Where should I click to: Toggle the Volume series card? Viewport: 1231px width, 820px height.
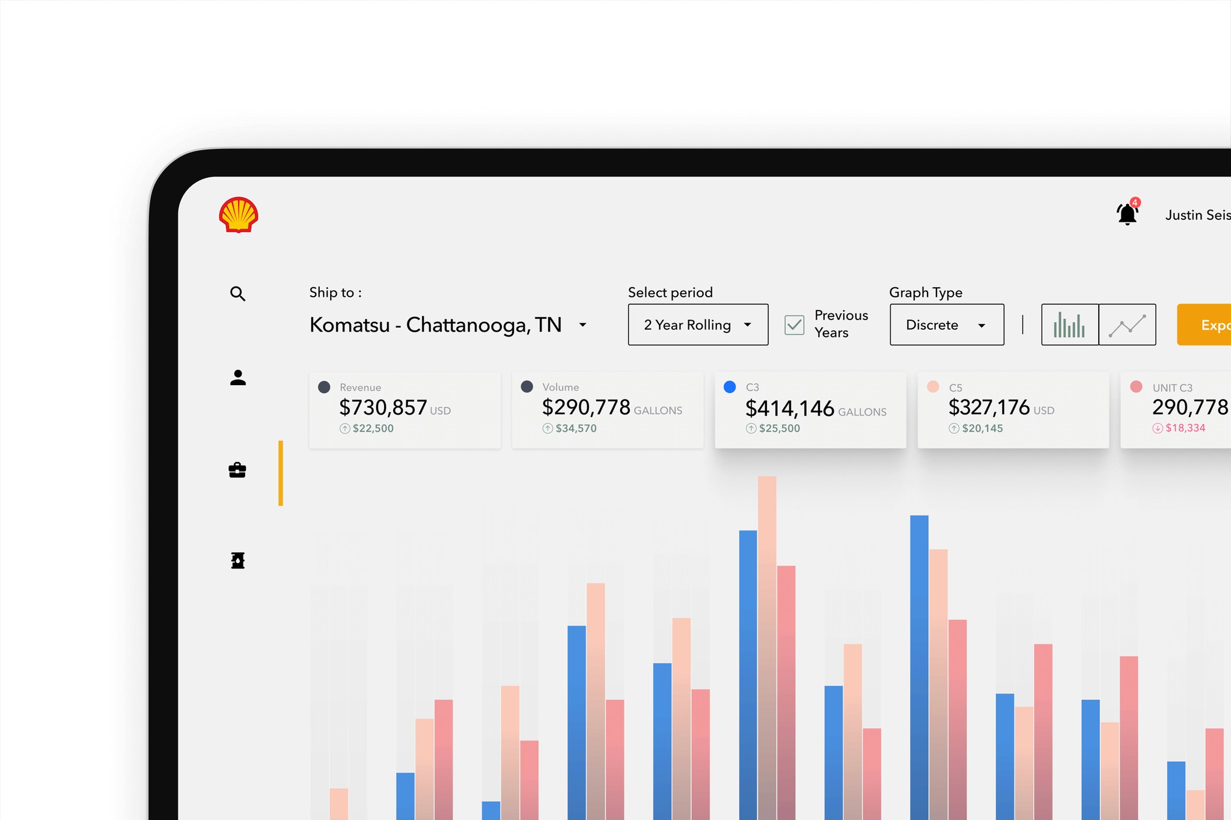coord(607,410)
